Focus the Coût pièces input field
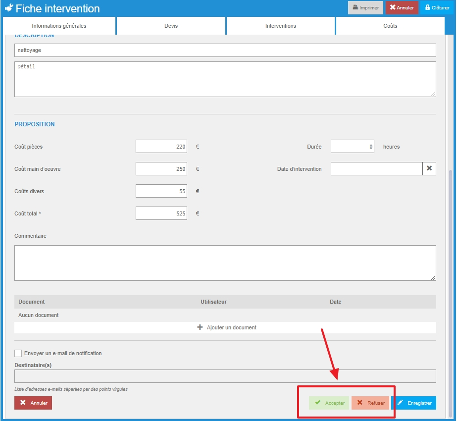457x421 pixels. tap(161, 147)
